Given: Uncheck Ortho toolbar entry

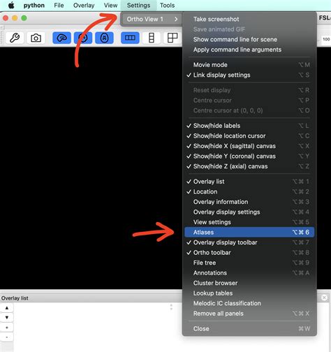Looking at the screenshot, I should tap(249, 253).
